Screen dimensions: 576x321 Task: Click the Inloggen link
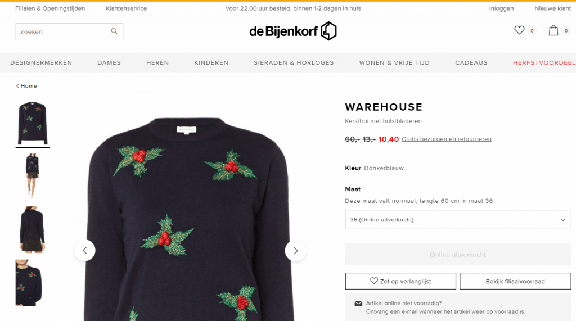pyautogui.click(x=501, y=8)
